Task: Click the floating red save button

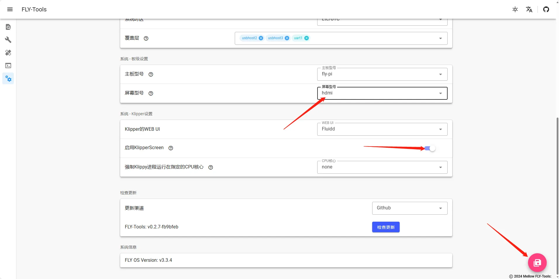Action: 537,263
